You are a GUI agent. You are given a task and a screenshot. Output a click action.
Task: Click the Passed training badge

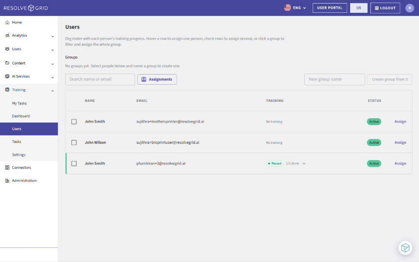(275, 164)
